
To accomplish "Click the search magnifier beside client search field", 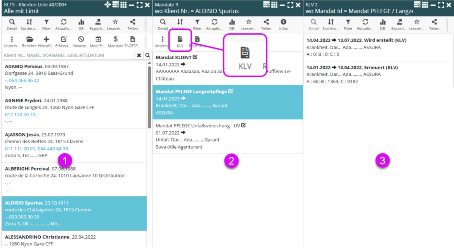I will pyautogui.click(x=147, y=55).
